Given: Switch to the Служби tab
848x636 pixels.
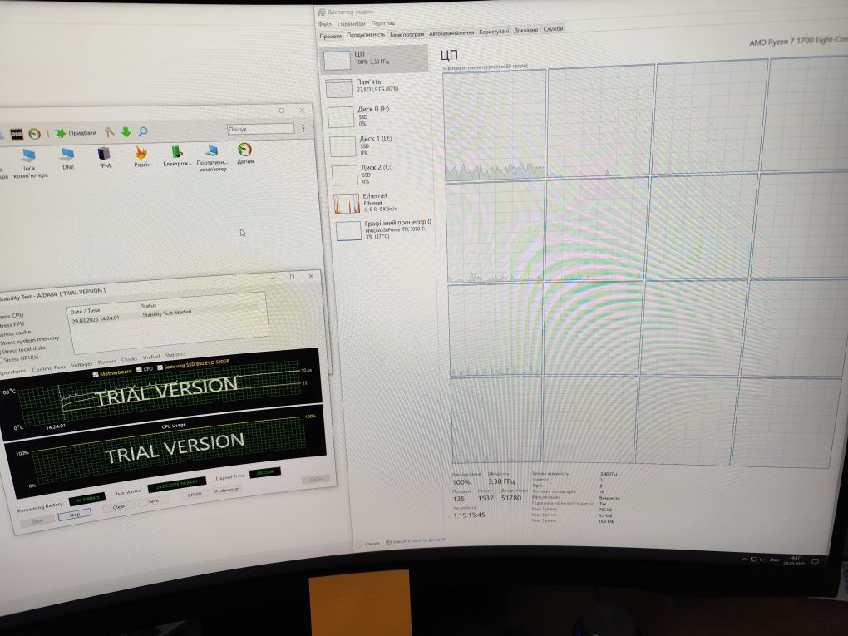Looking at the screenshot, I should [553, 29].
